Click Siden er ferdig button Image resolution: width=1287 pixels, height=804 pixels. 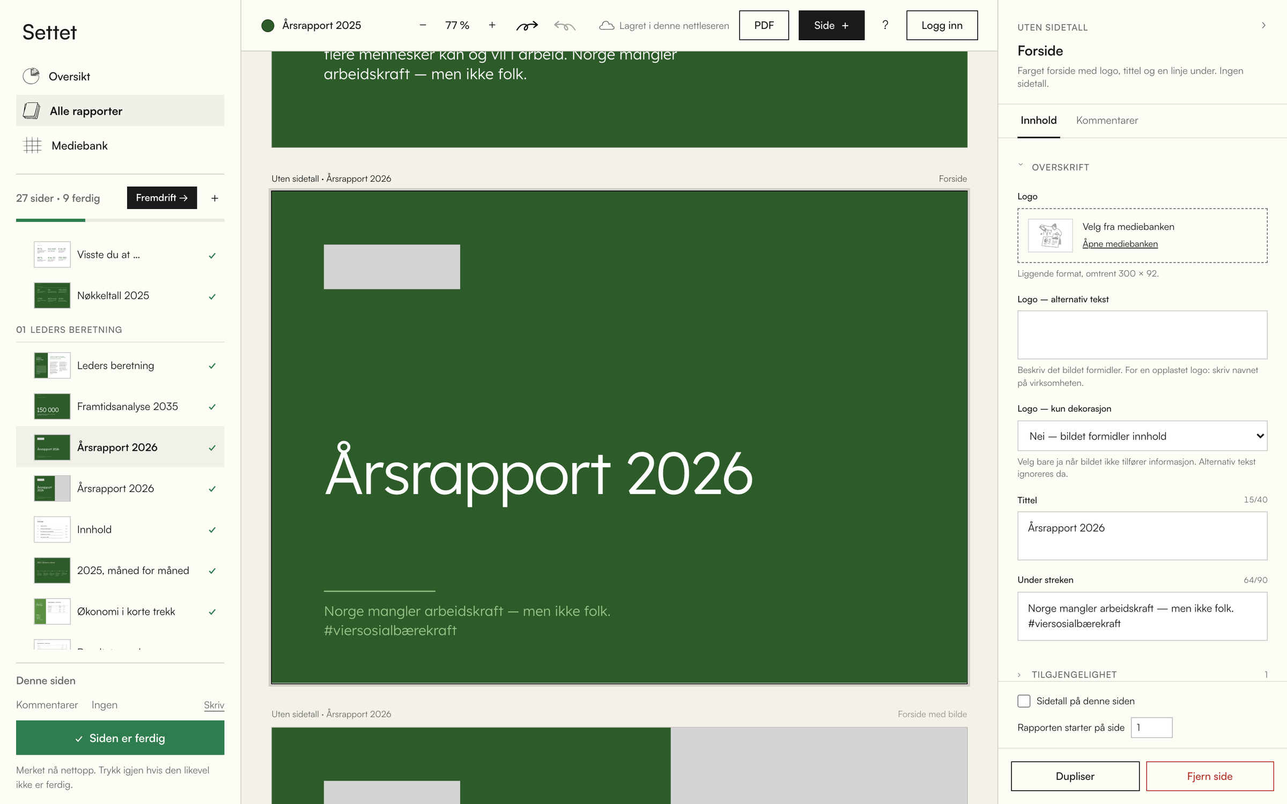(x=120, y=738)
